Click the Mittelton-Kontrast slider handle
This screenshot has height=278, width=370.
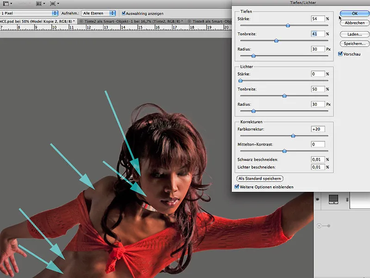[284, 151]
